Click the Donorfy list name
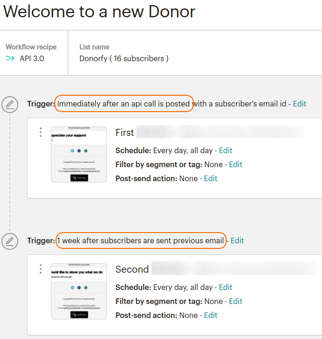Image resolution: width=322 pixels, height=339 pixels. click(124, 58)
